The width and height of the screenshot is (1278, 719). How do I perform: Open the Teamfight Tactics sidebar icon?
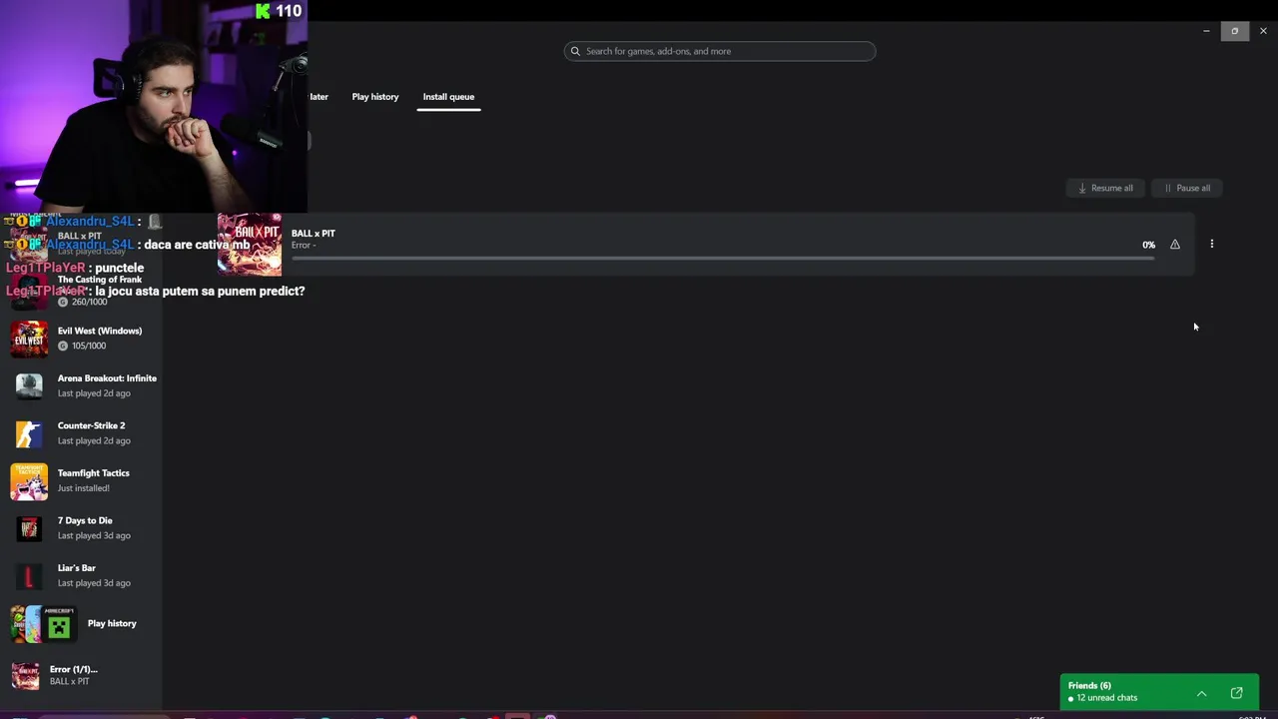click(29, 481)
